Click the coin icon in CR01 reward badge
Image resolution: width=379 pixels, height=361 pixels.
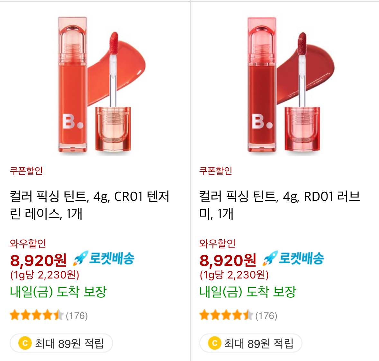[x=25, y=343]
